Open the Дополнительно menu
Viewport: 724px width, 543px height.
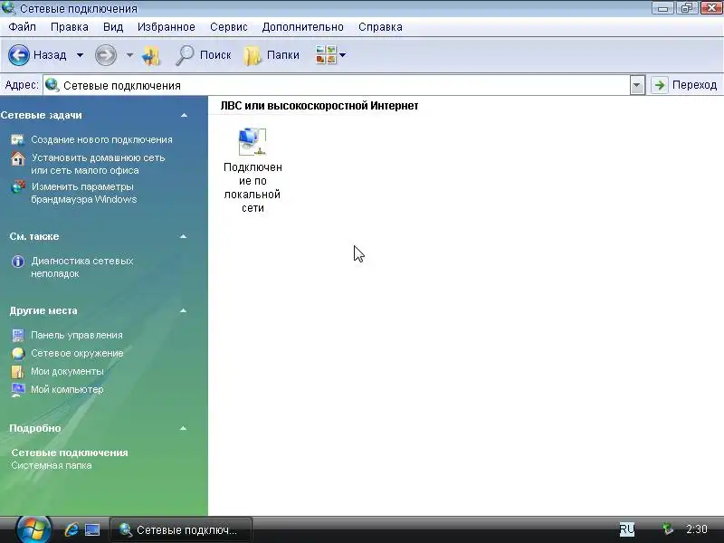[x=302, y=27]
